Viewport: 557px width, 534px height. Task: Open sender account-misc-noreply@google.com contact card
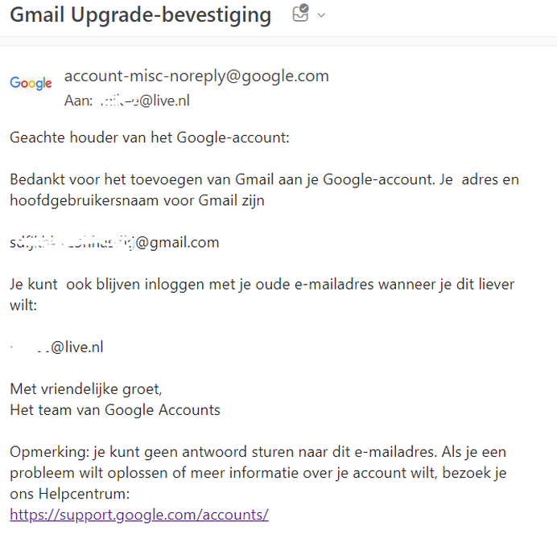coord(196,76)
